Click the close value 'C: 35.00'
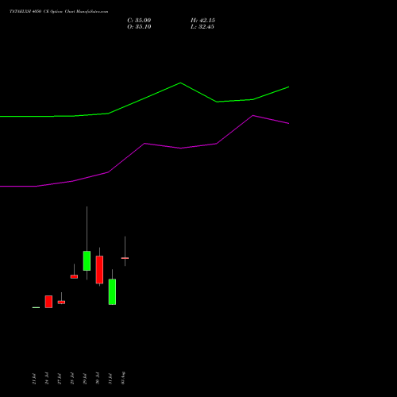Screen dimensions: 397x397 coord(139,21)
